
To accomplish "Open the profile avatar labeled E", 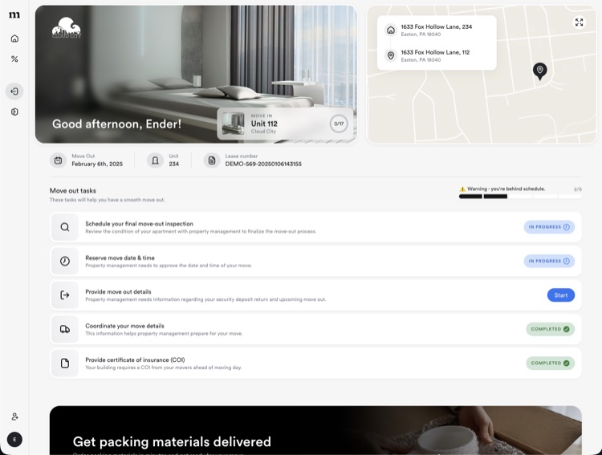I will (14, 439).
